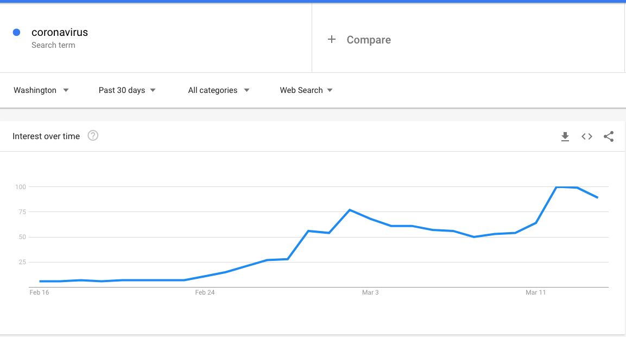This screenshot has width=626, height=337.
Task: Open the Interest over time help icon
Action: pos(93,136)
